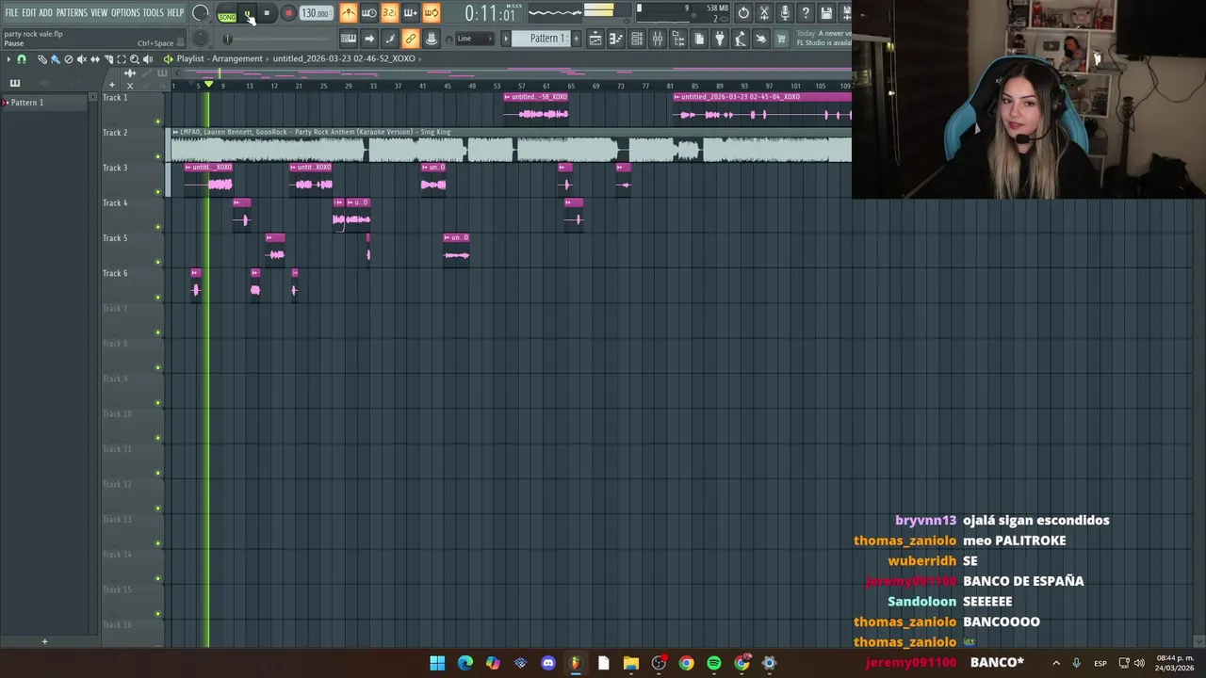
Task: Open the FILE menu
Action: tap(11, 13)
